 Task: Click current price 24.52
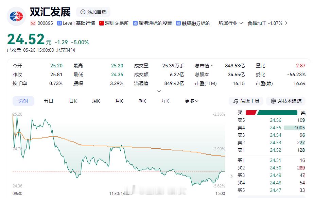(x=26, y=39)
